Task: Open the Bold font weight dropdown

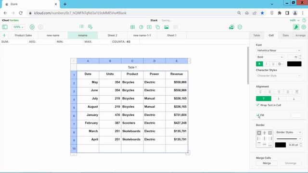Action: 270,57
